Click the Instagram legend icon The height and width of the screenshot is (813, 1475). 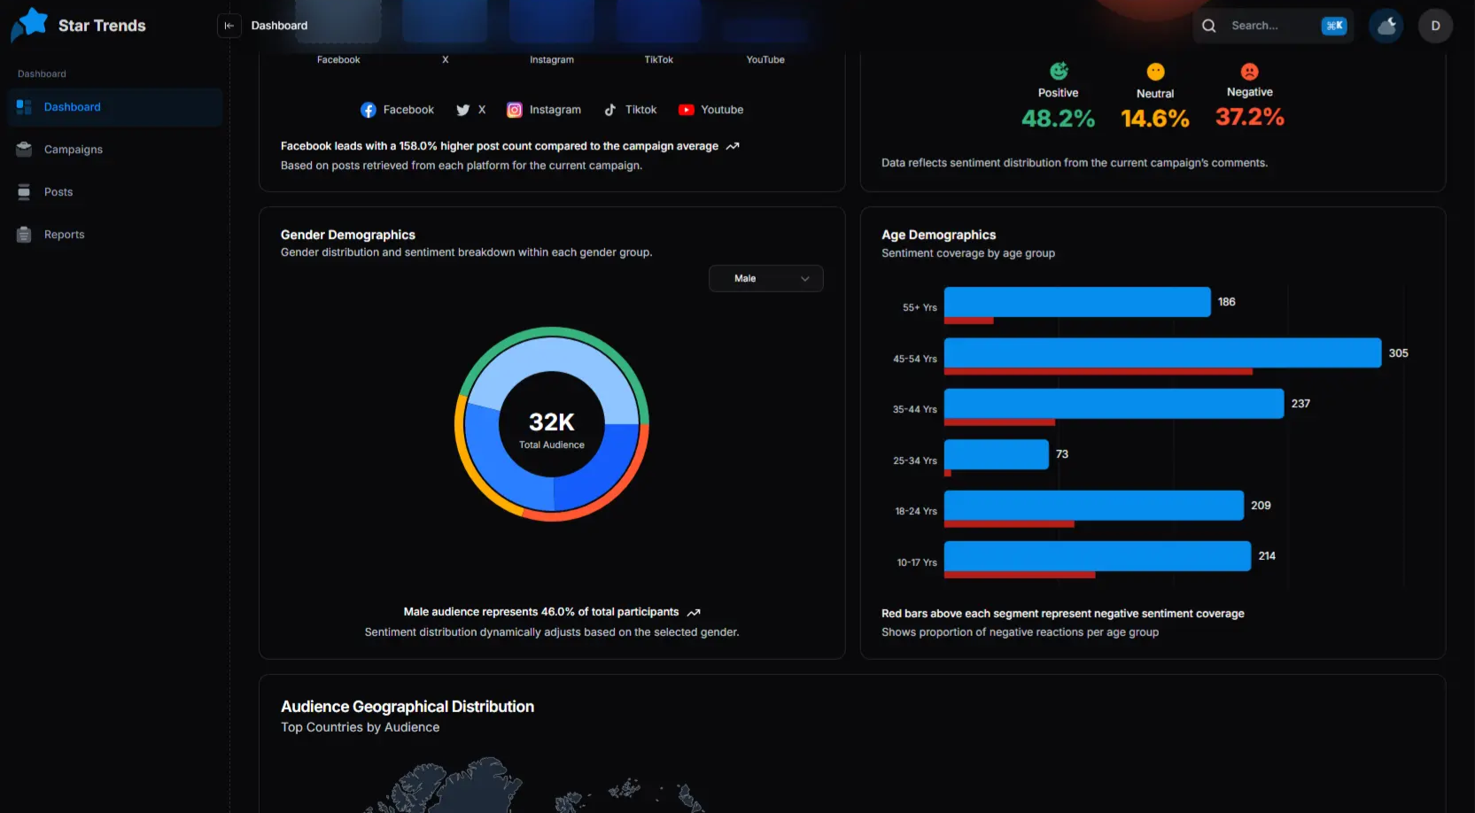[514, 110]
